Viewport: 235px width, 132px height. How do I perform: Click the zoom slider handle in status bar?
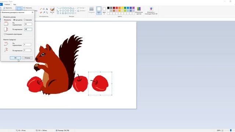click(x=231, y=131)
